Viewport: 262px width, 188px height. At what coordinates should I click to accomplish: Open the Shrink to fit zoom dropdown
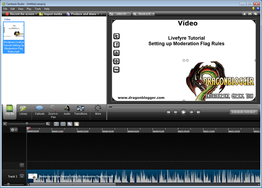click(144, 14)
